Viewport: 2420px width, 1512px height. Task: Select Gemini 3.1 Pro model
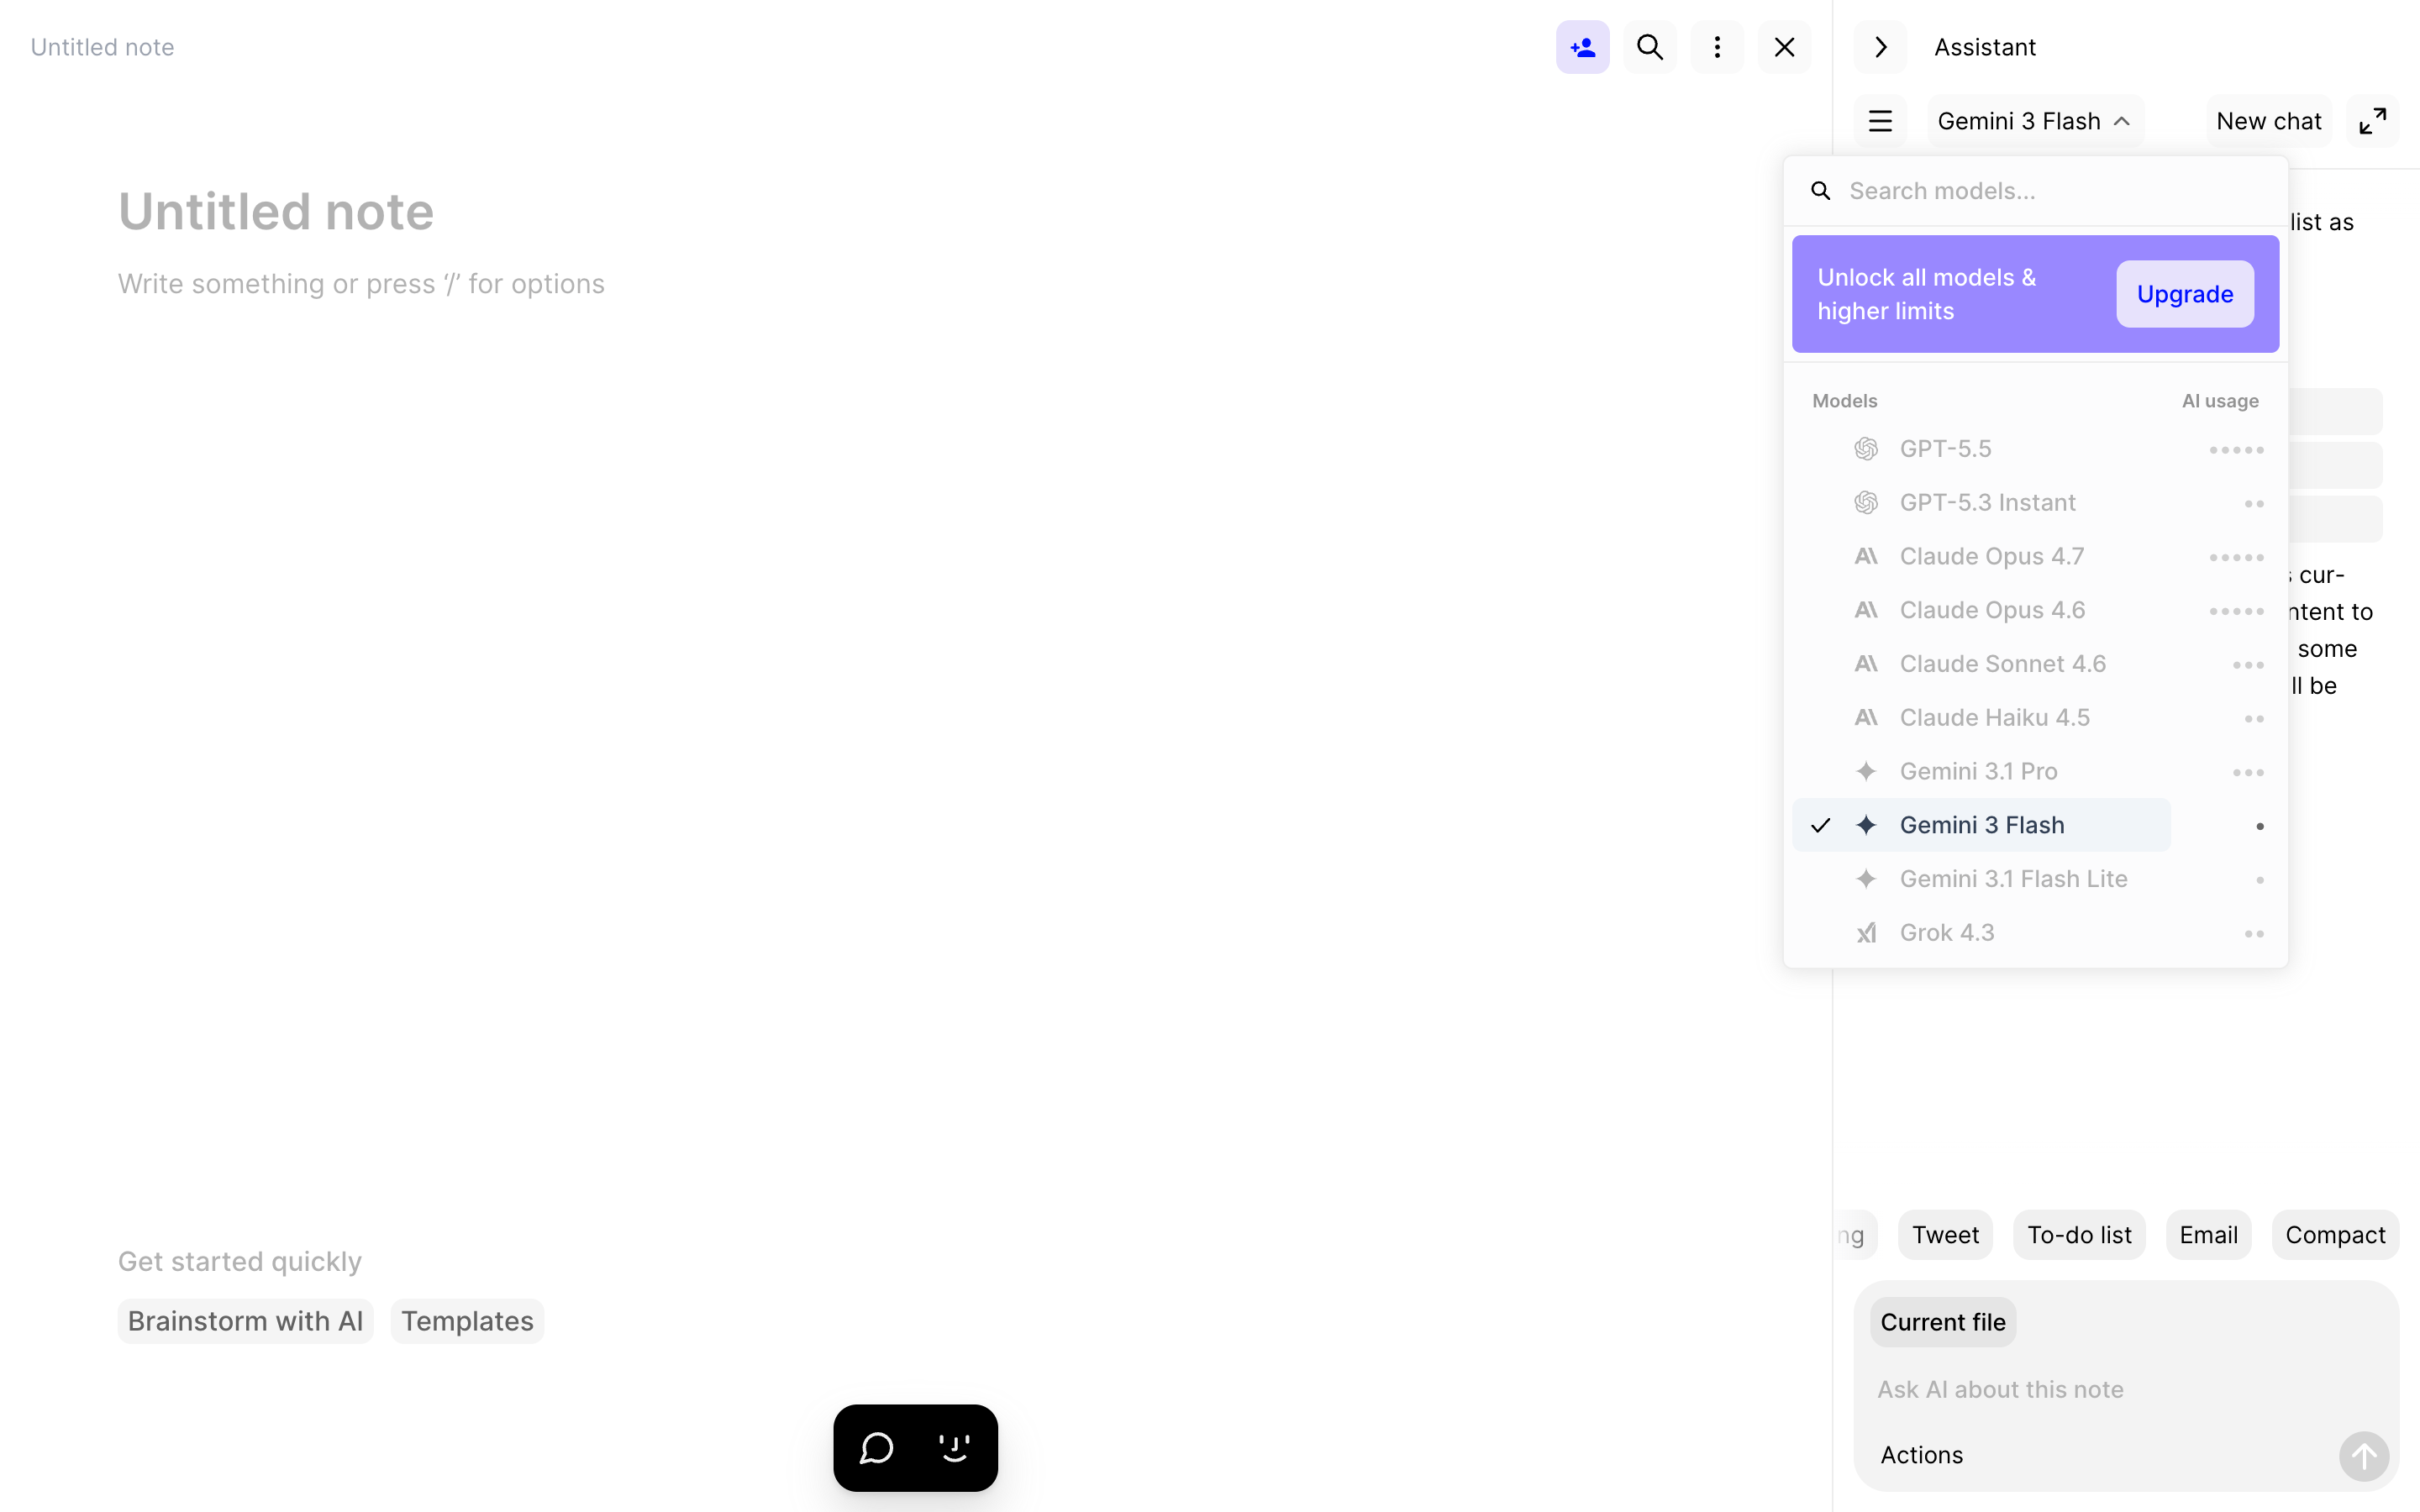2035,772
